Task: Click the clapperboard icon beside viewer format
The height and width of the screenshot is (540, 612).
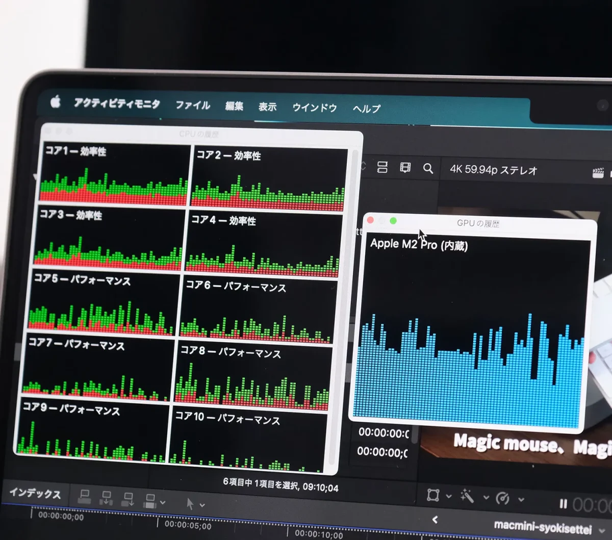Action: (x=598, y=173)
